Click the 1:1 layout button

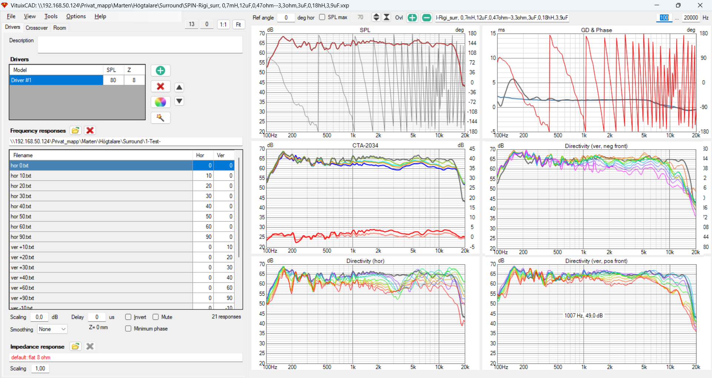click(x=223, y=24)
